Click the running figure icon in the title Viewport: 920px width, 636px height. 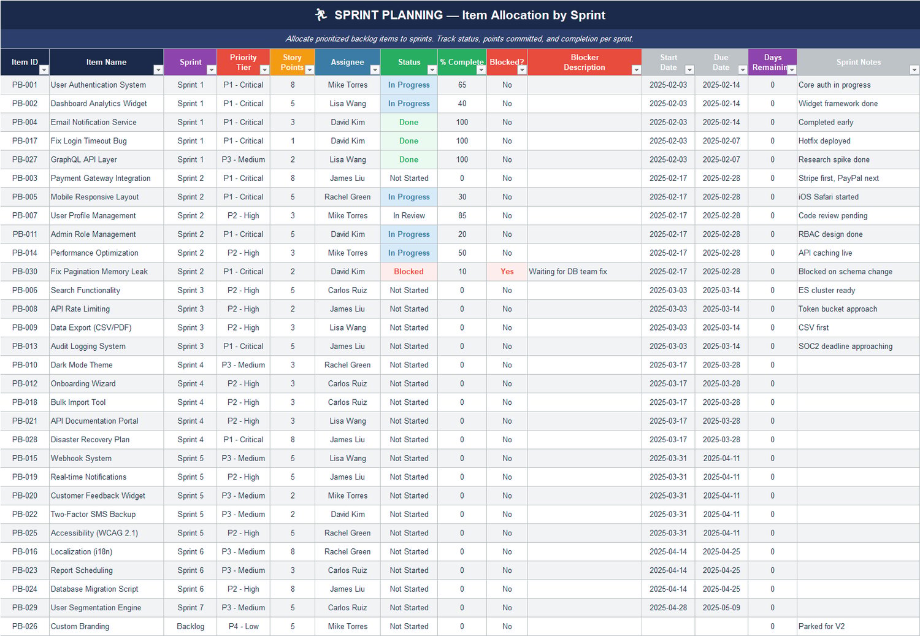[321, 15]
